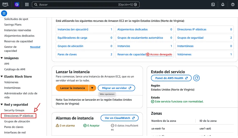Select Alojamientos dedicados in sidebar
This screenshot has width=238, height=138.
coord(19,36)
